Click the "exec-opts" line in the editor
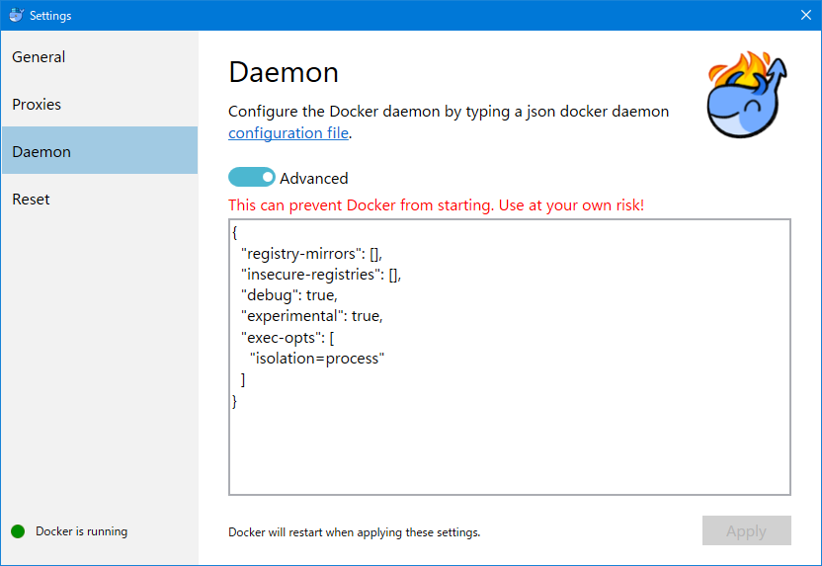The width and height of the screenshot is (822, 566). (288, 338)
